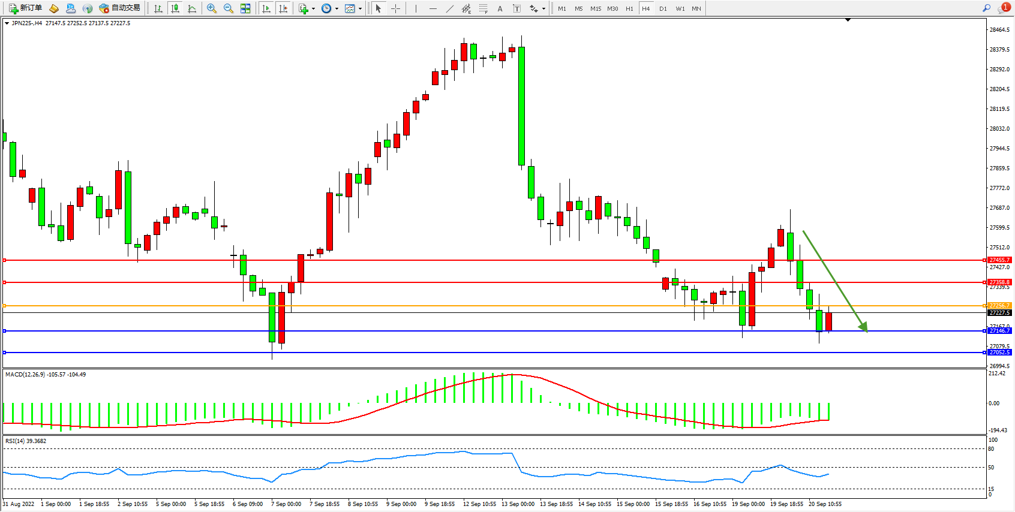Select the Fibonacci retracement tool
Screen dimensions: 1015x512
(484, 8)
